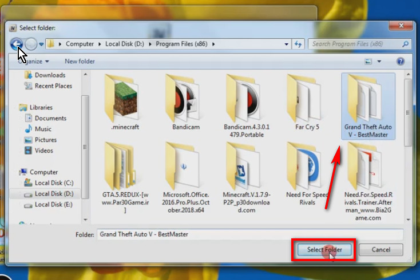The image size is (420, 280).
Task: Select the Far Cry 5 folder
Action: pos(307,103)
